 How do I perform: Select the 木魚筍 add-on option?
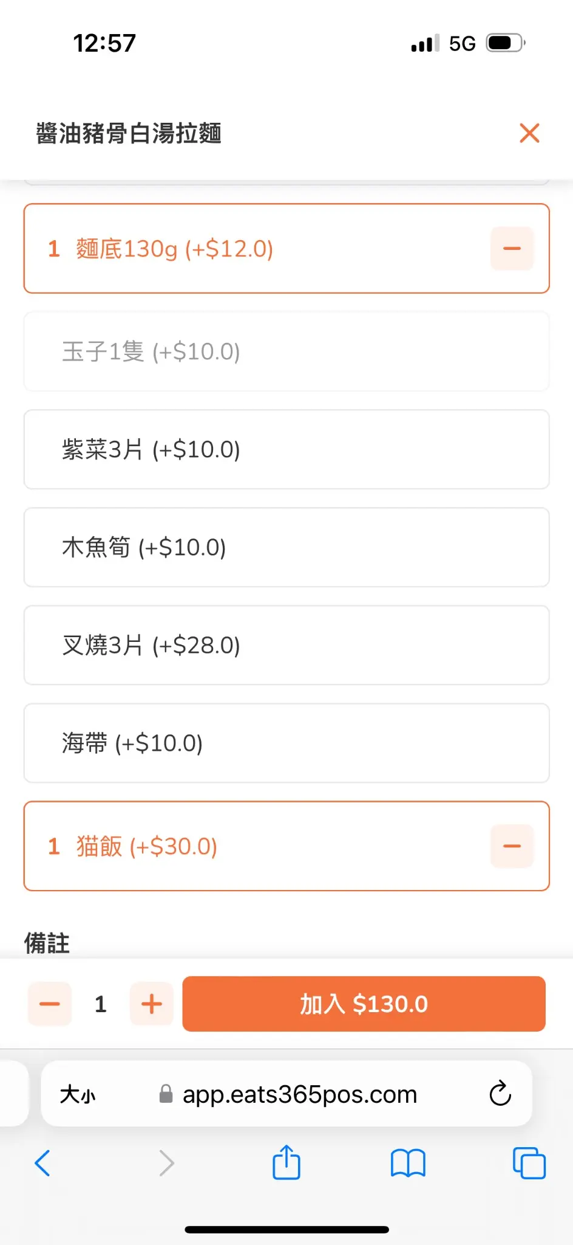click(286, 548)
